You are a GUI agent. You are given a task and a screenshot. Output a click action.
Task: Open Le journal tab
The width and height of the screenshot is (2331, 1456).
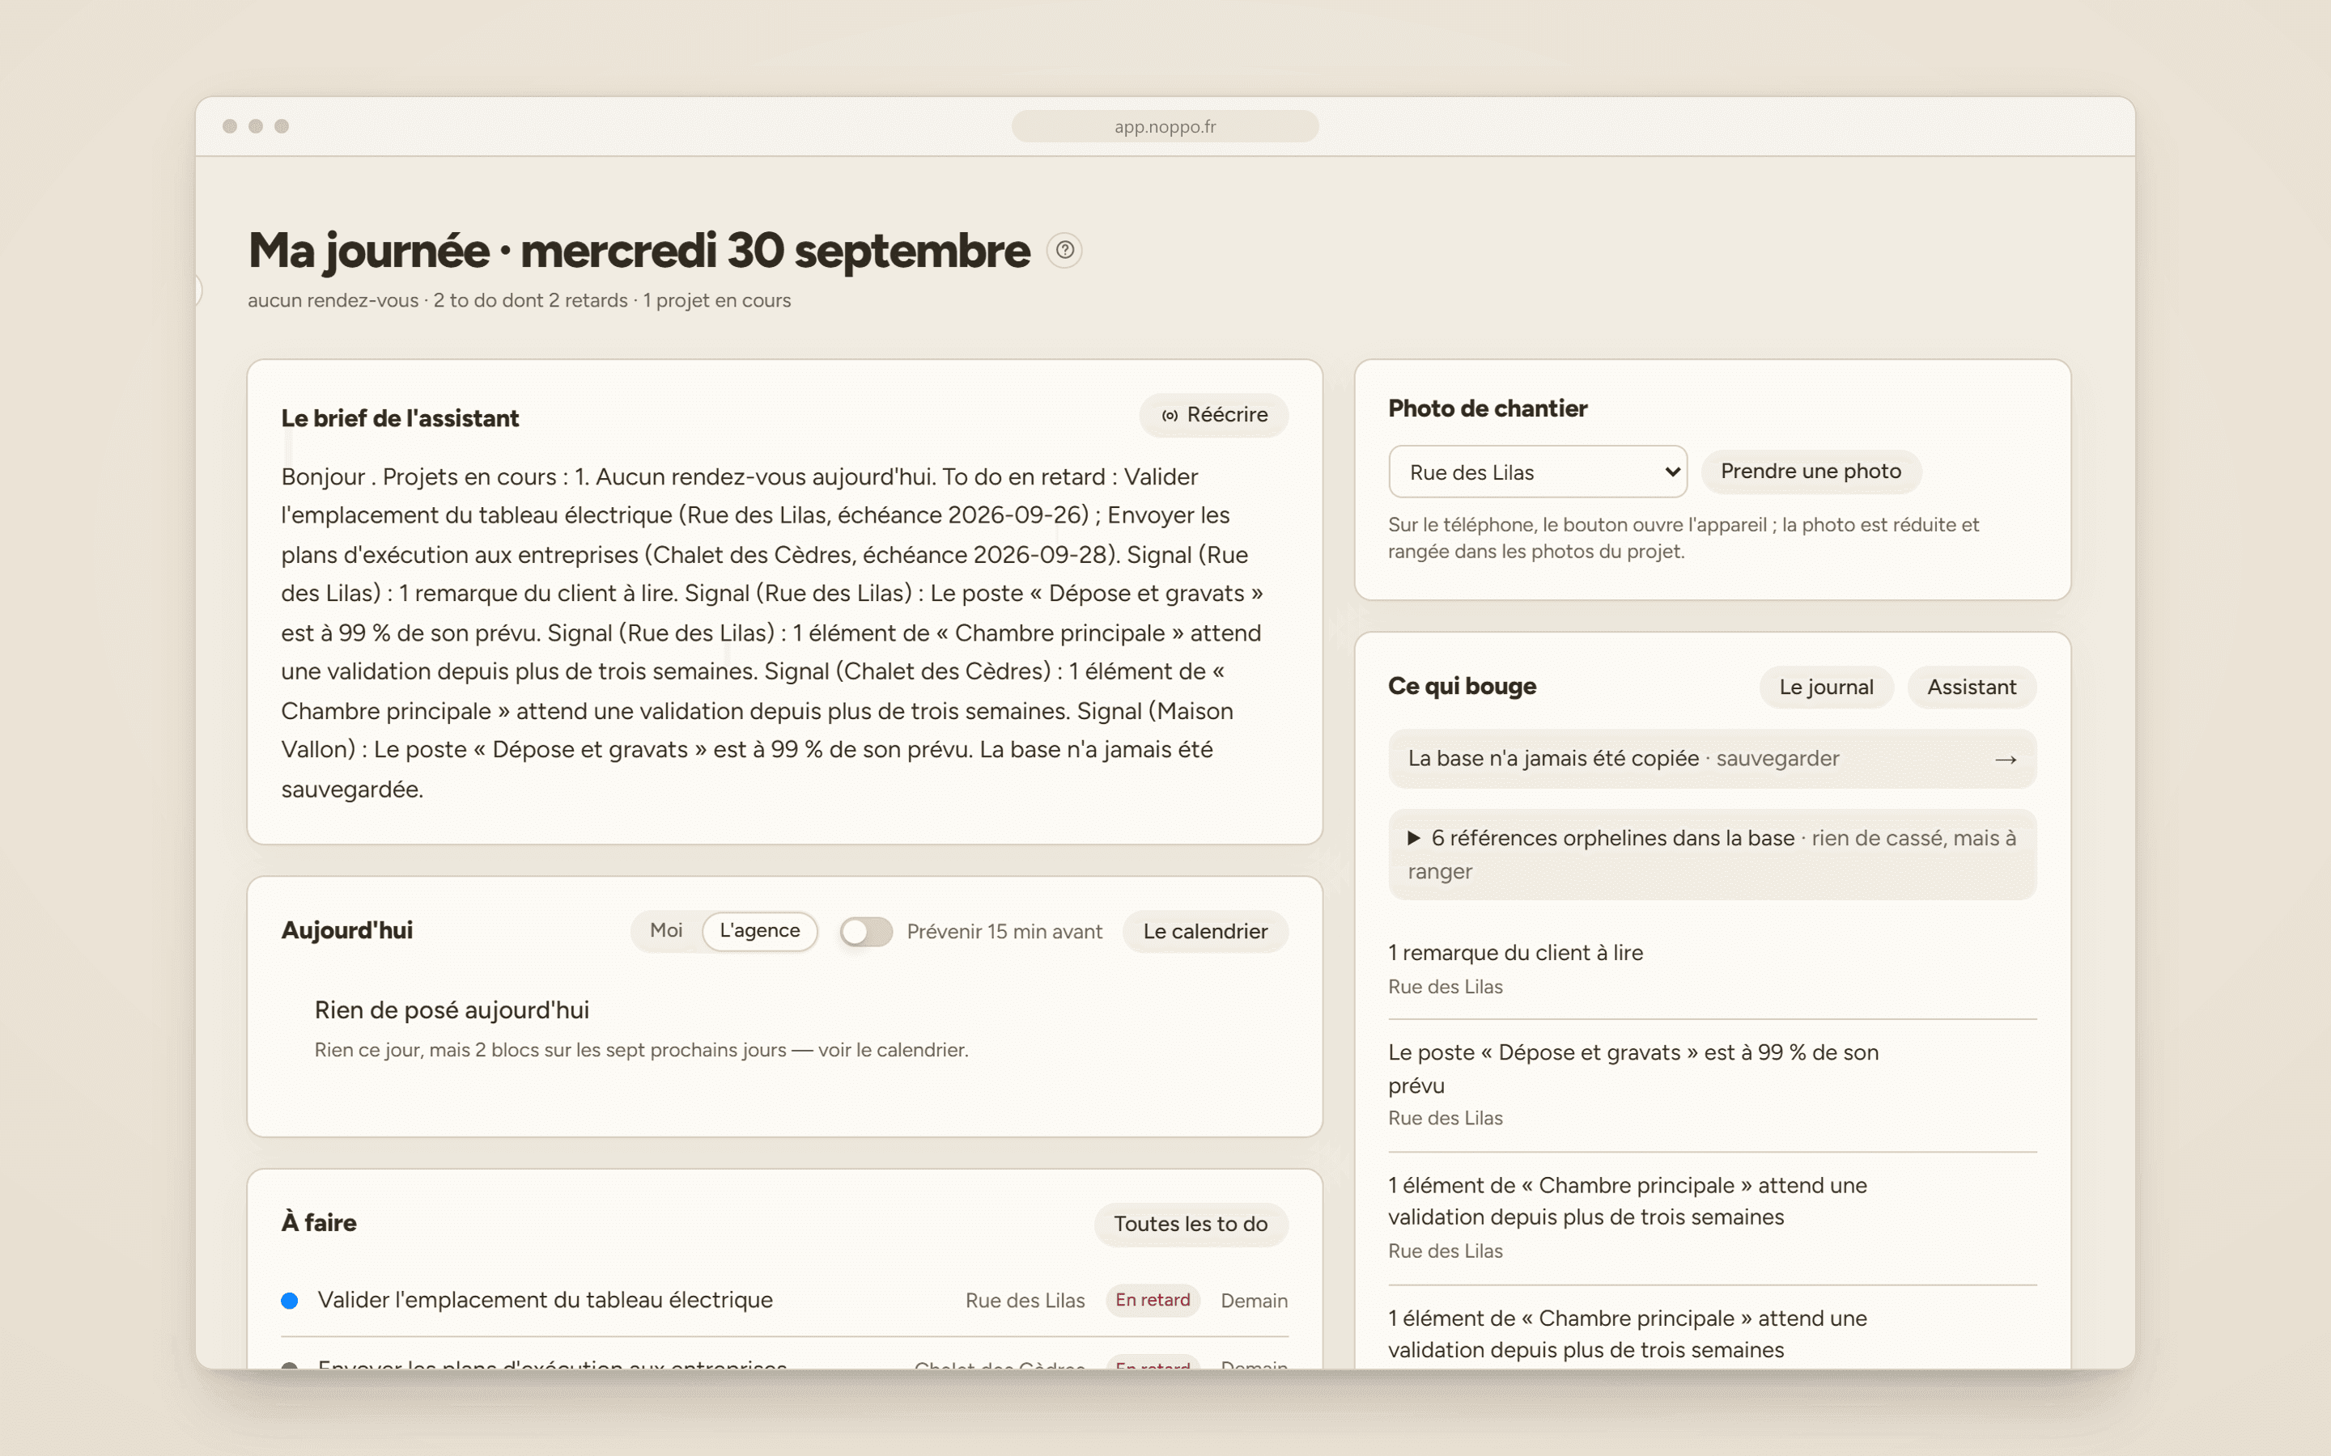[x=1825, y=687]
